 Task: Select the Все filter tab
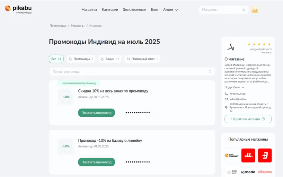tap(56, 59)
